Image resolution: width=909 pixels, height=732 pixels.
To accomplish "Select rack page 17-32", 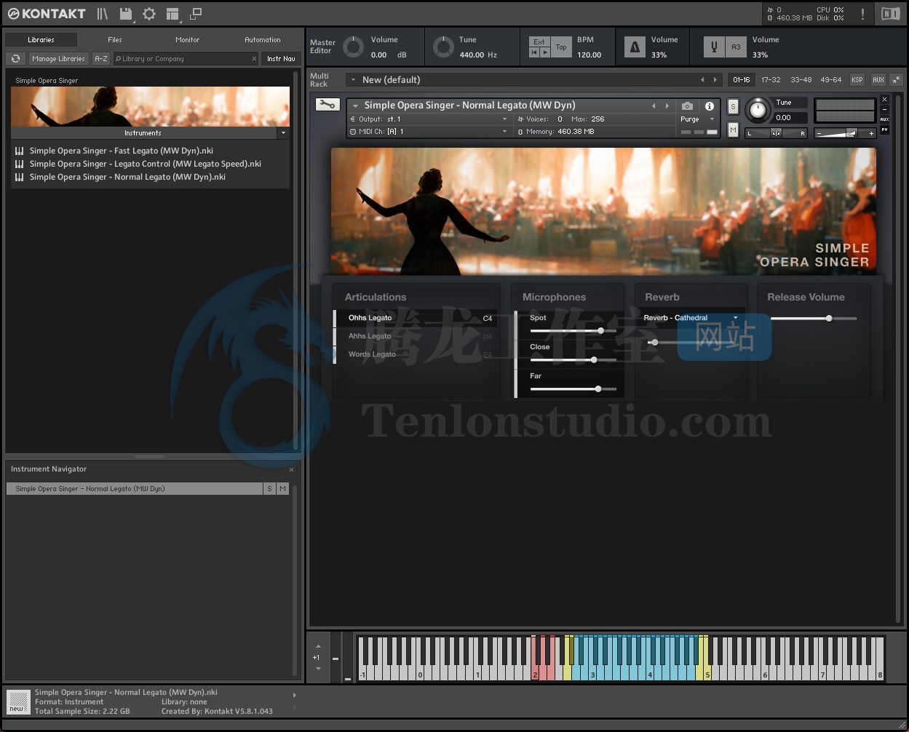I will 771,80.
